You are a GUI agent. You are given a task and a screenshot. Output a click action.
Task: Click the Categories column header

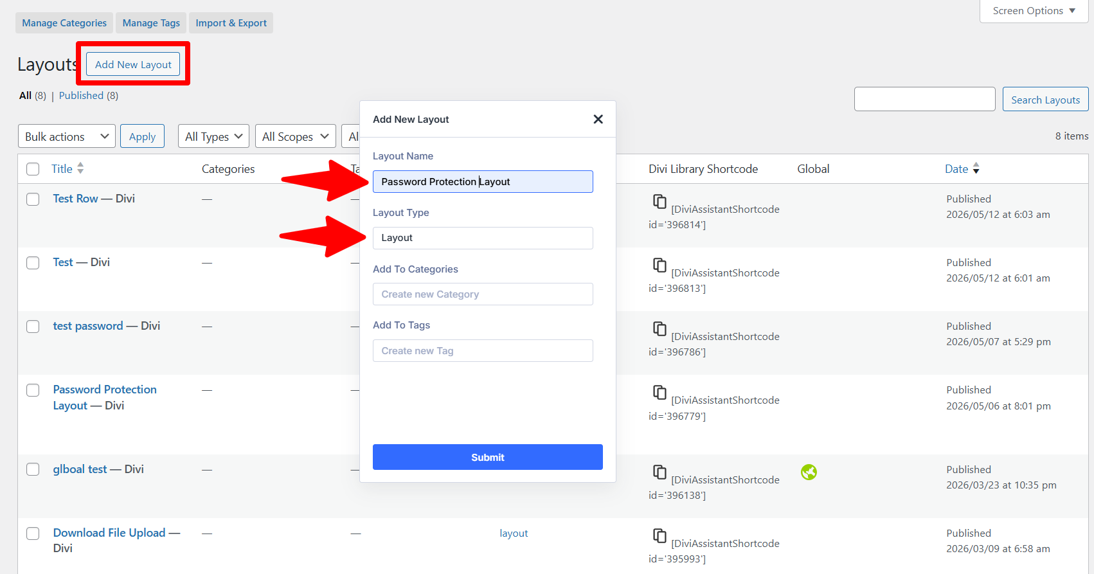point(228,169)
